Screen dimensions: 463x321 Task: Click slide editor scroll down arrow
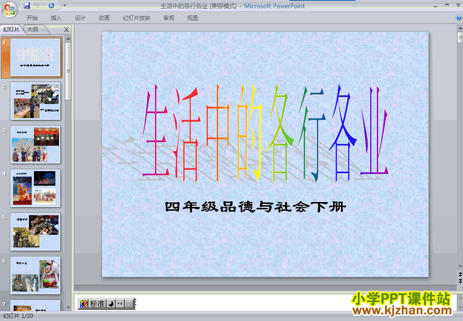click(460, 267)
